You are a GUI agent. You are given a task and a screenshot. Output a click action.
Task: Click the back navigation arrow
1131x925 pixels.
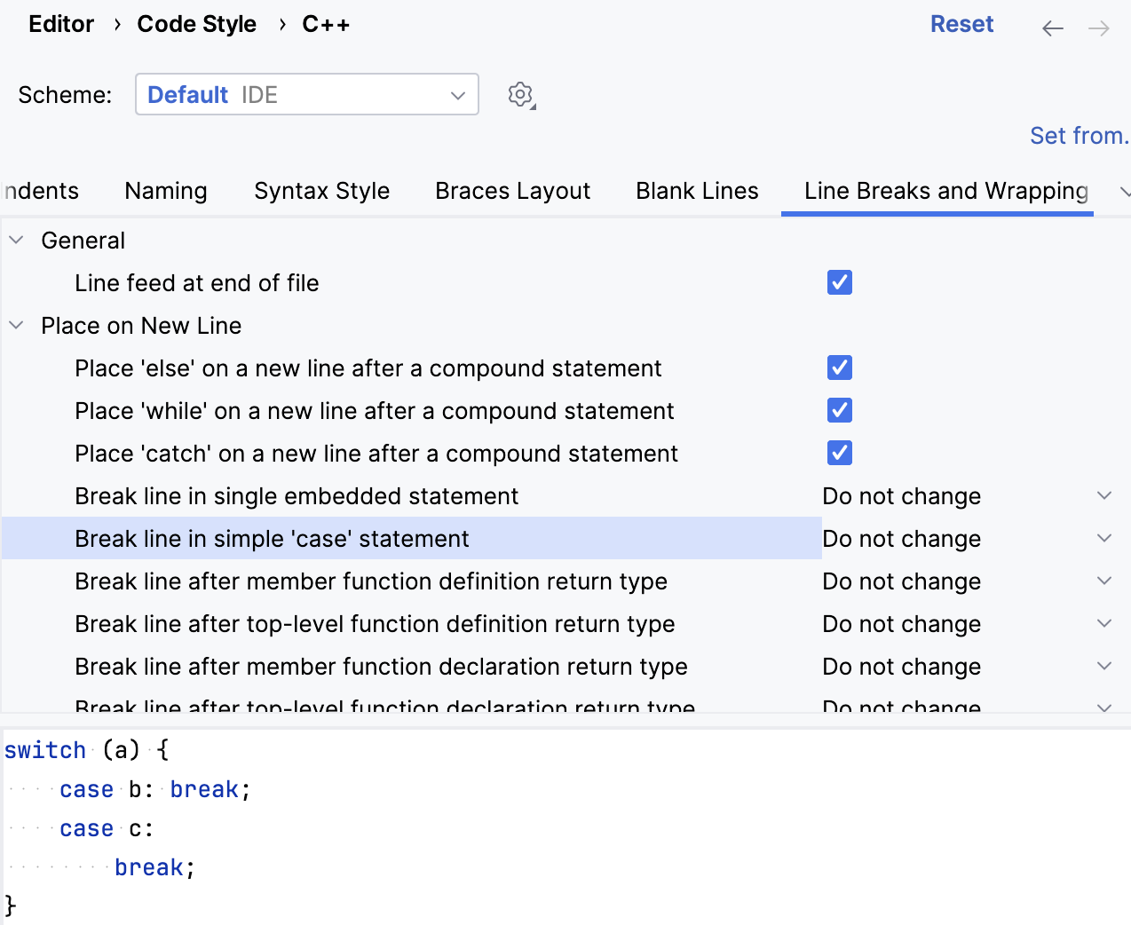1052,28
